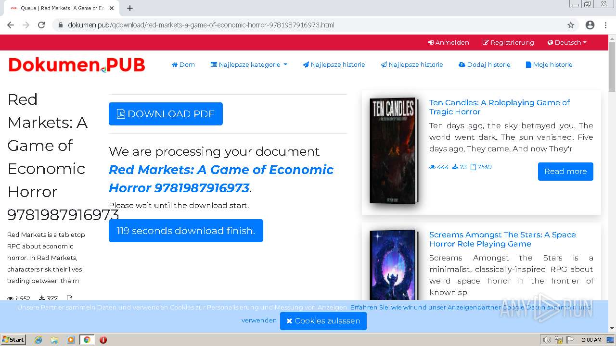Expand the Najlepsze kategorie dropdown menu
The height and width of the screenshot is (346, 616).
coord(249,64)
